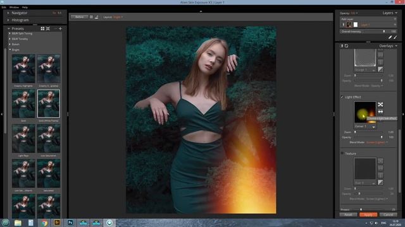Expand the Histogram panel
Screen dimensions: 405x227
click(x=8, y=20)
